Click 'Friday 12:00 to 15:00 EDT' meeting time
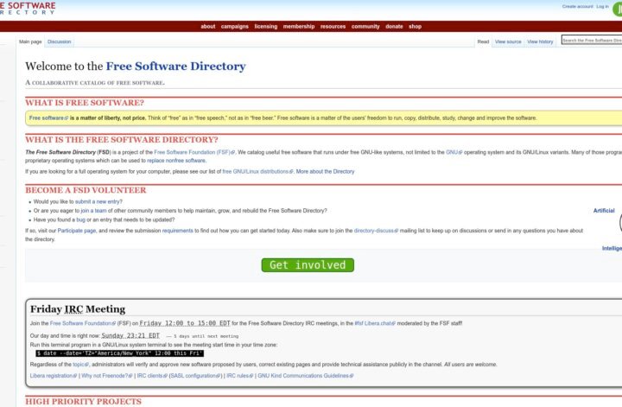Image resolution: width=622 pixels, height=407 pixels. click(185, 323)
